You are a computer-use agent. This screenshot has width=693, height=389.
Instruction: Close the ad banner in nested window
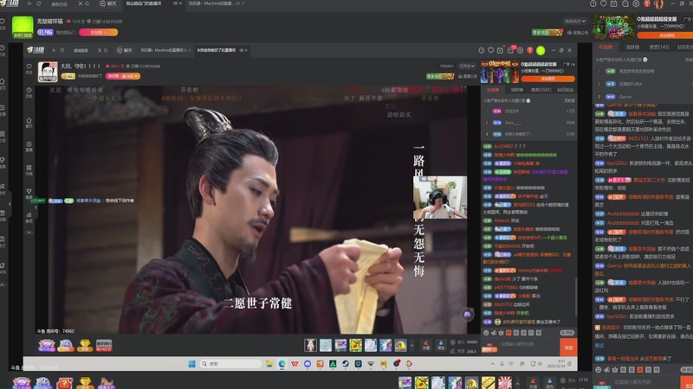point(573,64)
